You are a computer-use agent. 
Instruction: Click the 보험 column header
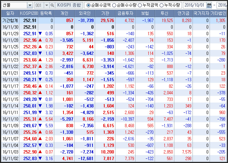[145, 13]
